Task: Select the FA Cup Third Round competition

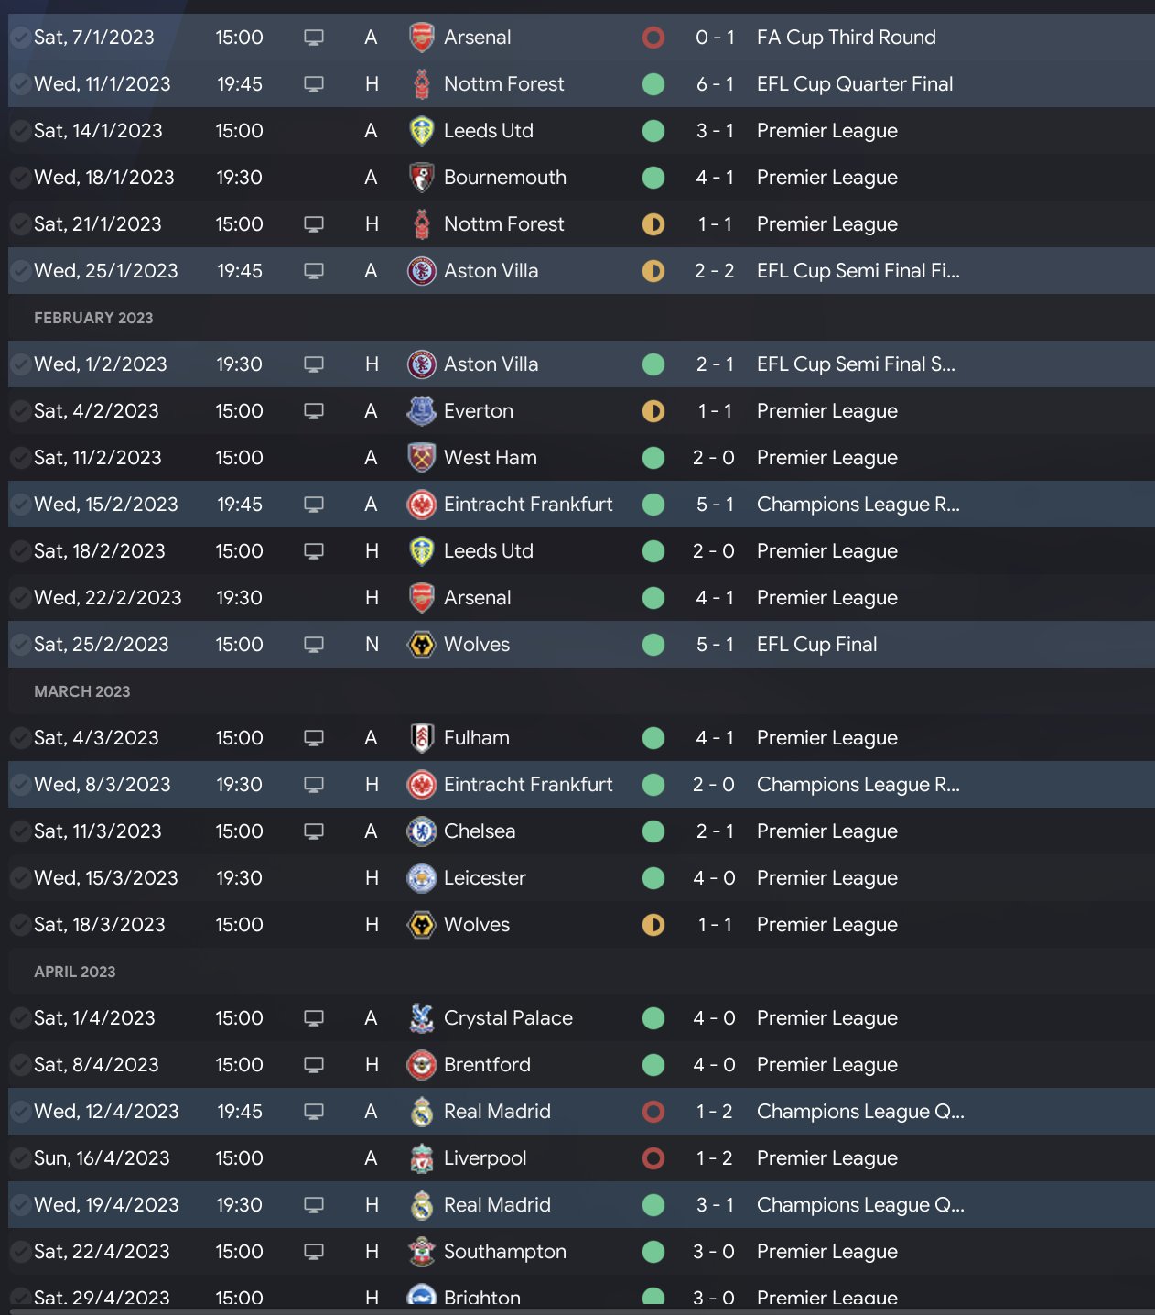Action: click(846, 38)
